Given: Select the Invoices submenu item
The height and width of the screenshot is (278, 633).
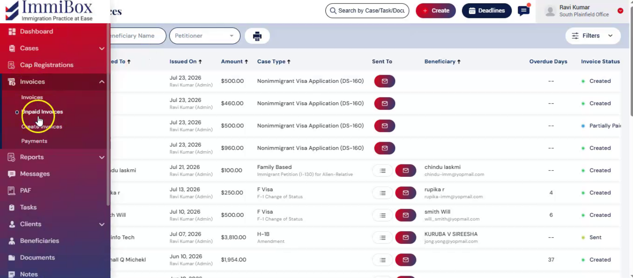Looking at the screenshot, I should [x=32, y=97].
